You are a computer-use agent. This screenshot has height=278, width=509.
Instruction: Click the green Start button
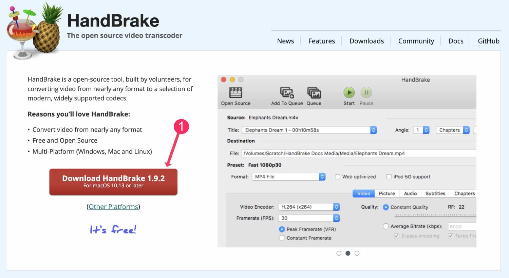coord(349,92)
